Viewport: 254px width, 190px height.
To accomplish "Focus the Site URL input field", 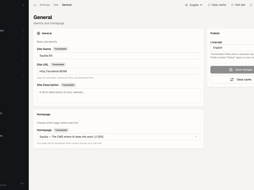I will pos(119,71).
